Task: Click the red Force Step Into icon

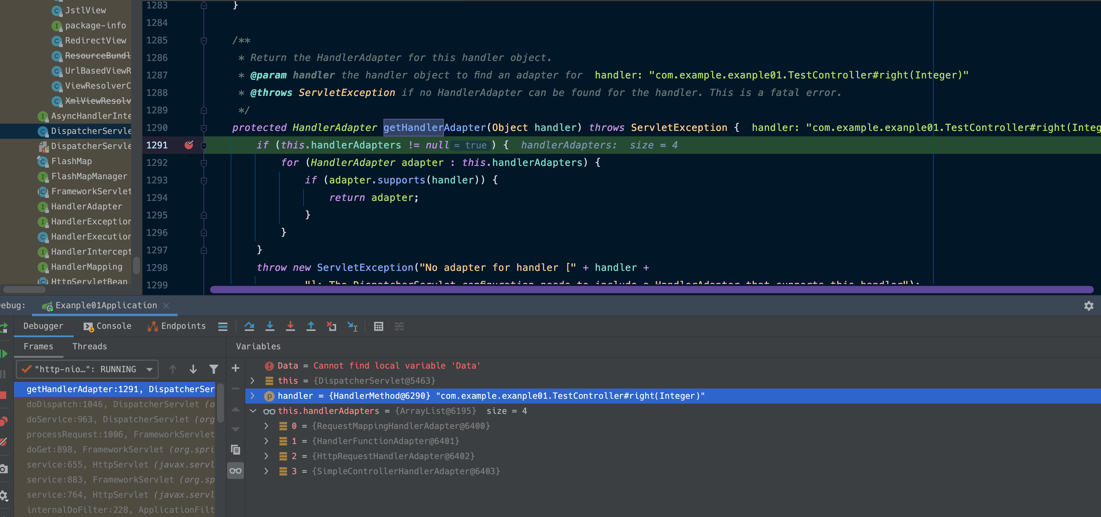Action: point(290,327)
